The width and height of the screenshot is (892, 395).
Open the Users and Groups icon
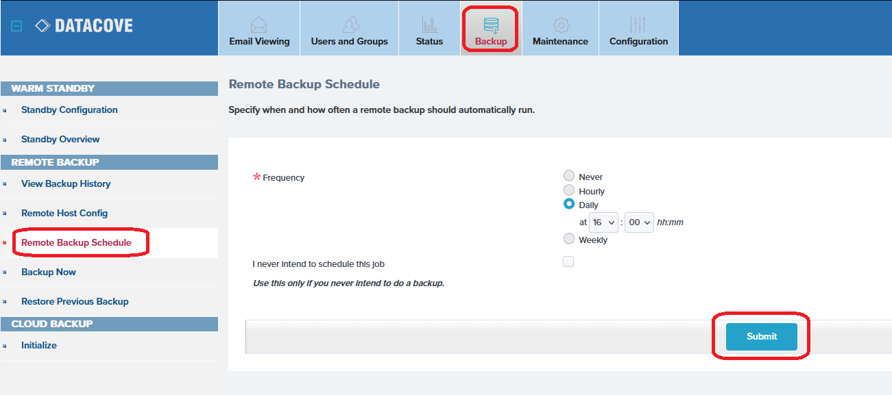tap(350, 25)
